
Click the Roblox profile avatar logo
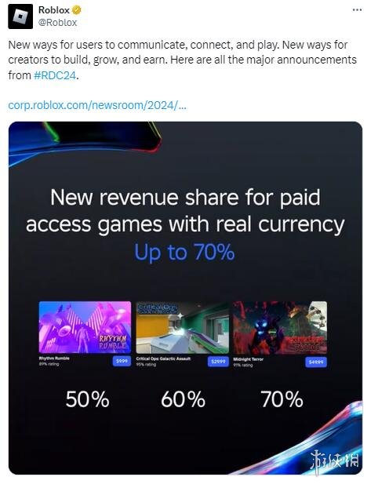(x=20, y=16)
